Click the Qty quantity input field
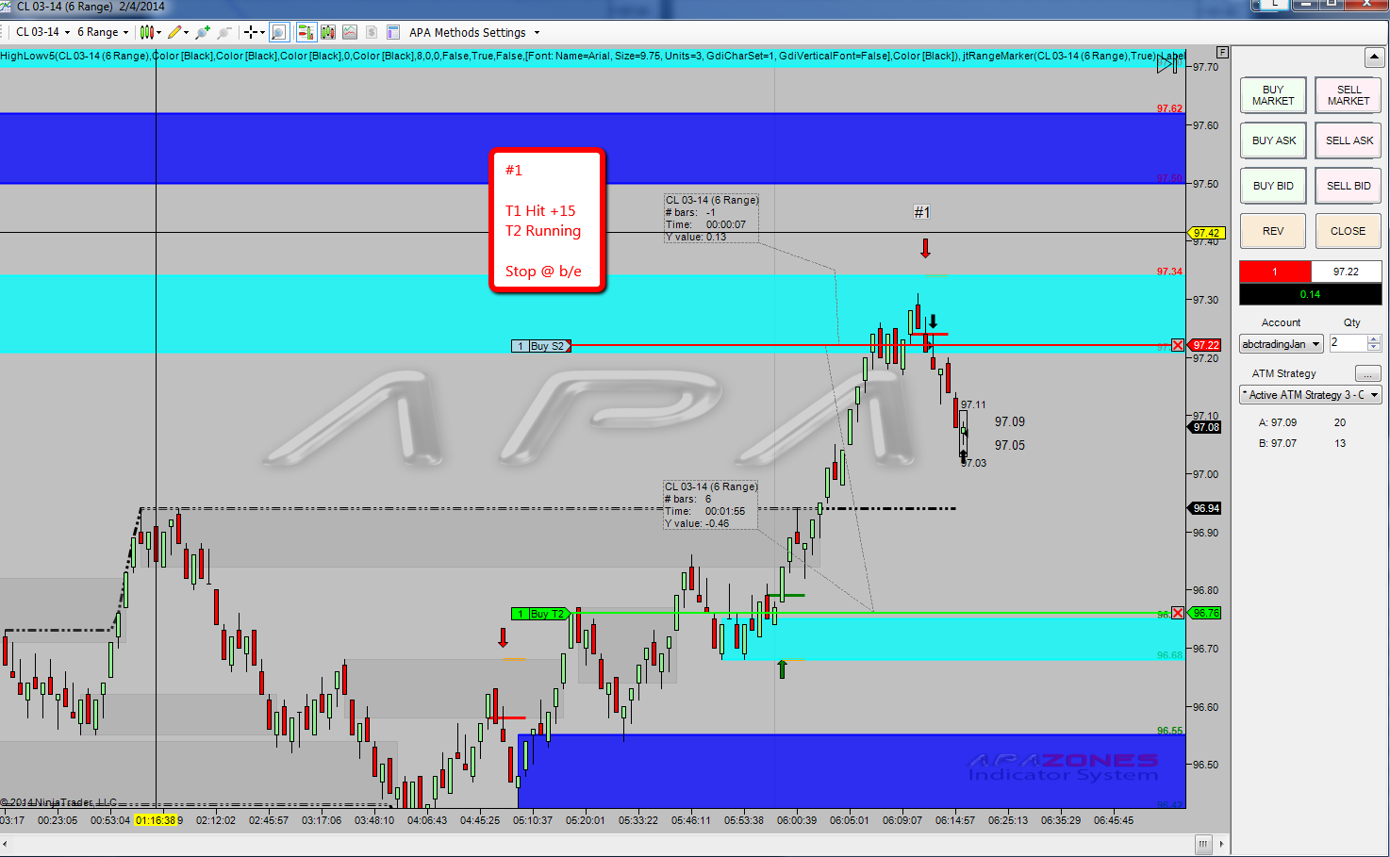Image resolution: width=1390 pixels, height=857 pixels. 1348,343
